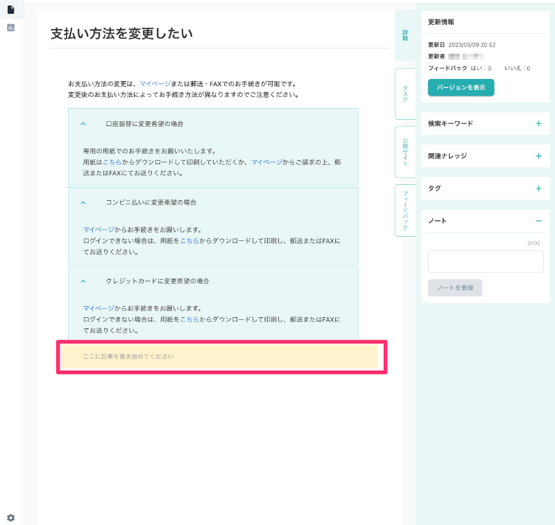Click the バージョンを表示 button
This screenshot has height=525, width=555.
pyautogui.click(x=461, y=87)
